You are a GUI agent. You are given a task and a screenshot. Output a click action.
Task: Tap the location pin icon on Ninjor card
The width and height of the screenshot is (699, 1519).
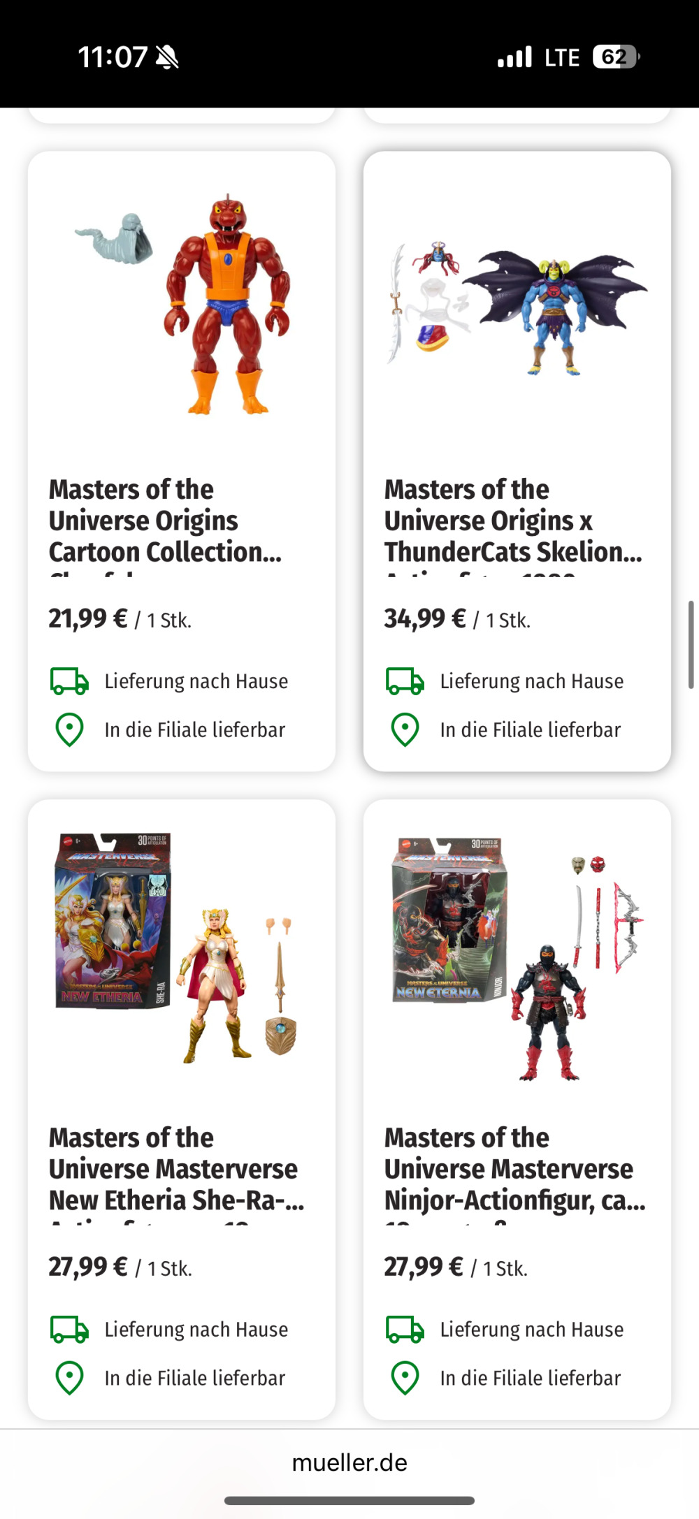tap(405, 1379)
